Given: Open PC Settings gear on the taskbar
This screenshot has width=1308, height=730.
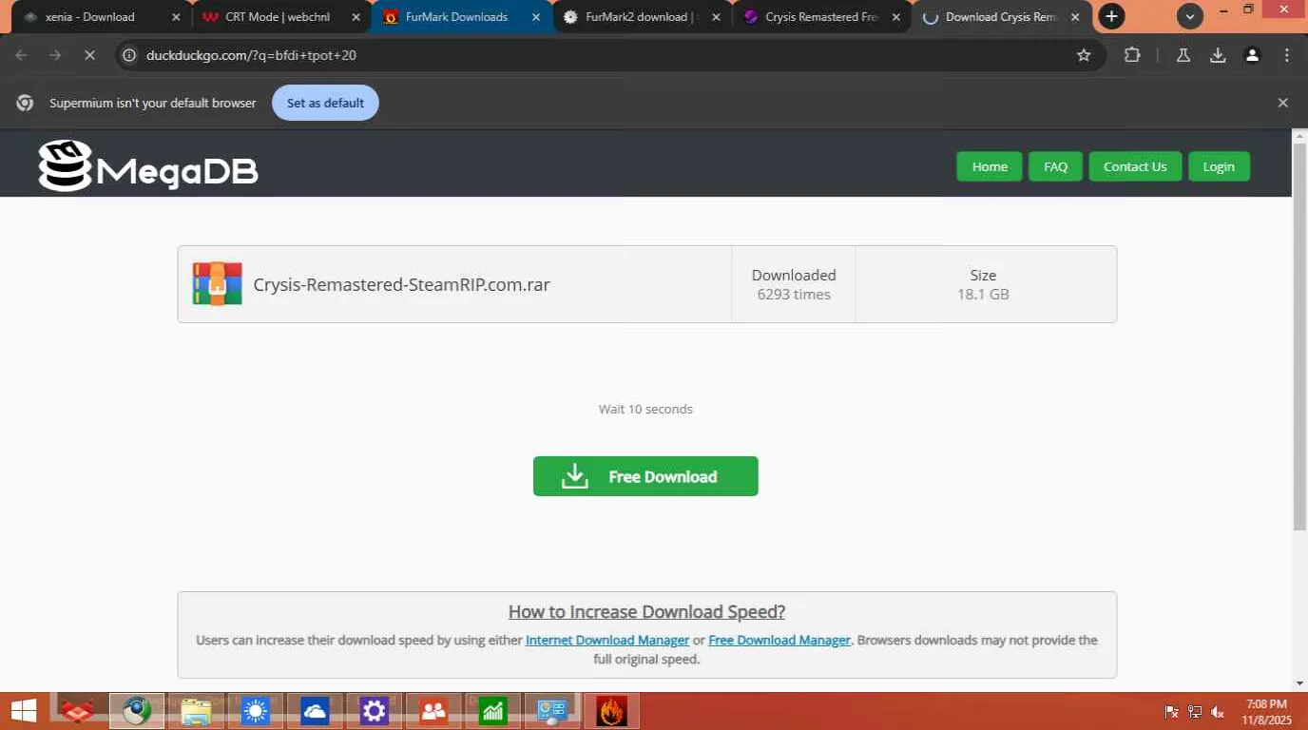Looking at the screenshot, I should [375, 711].
